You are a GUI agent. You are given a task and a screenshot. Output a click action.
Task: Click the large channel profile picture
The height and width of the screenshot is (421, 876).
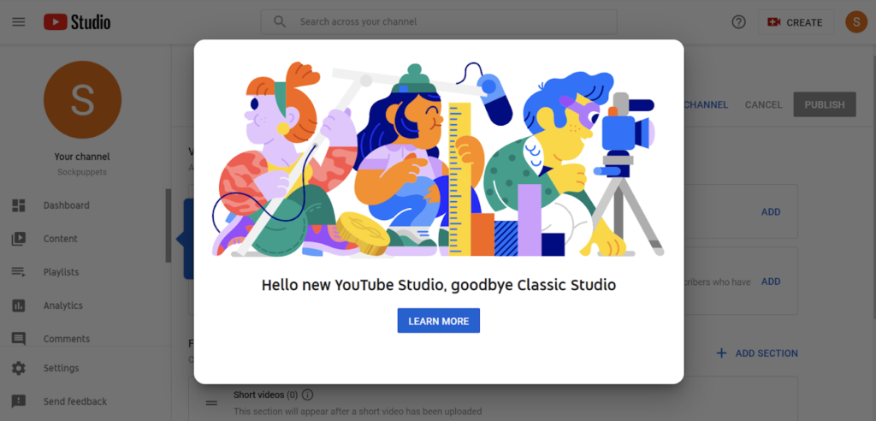point(82,100)
